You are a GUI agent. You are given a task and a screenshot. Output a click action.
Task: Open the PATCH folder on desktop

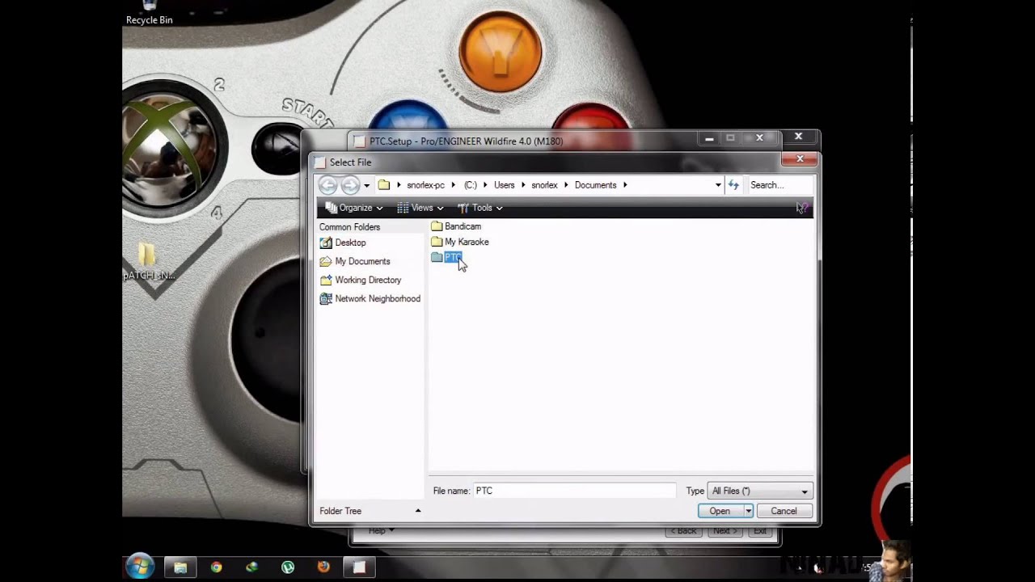click(x=148, y=262)
